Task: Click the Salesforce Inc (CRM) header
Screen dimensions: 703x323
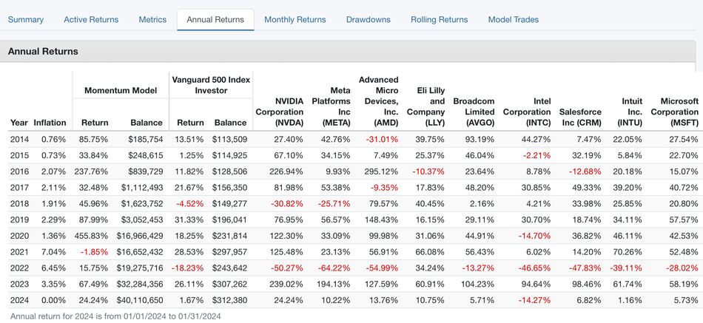Action: pyautogui.click(x=580, y=118)
